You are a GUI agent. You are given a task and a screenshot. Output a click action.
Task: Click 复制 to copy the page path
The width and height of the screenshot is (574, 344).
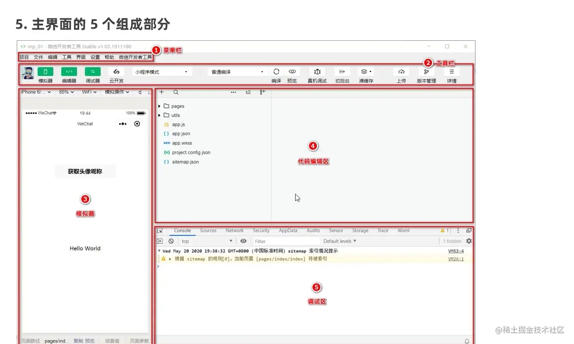pyautogui.click(x=78, y=341)
